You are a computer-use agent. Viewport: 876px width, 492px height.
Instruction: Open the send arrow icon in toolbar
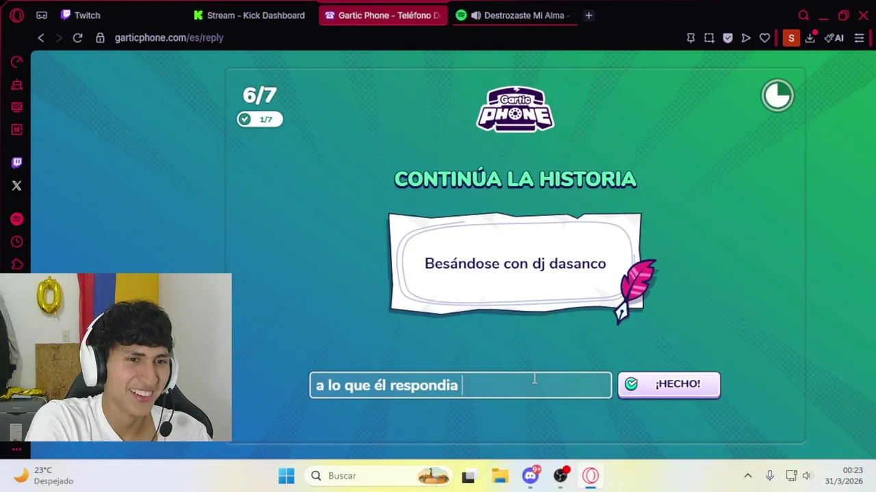click(x=746, y=38)
